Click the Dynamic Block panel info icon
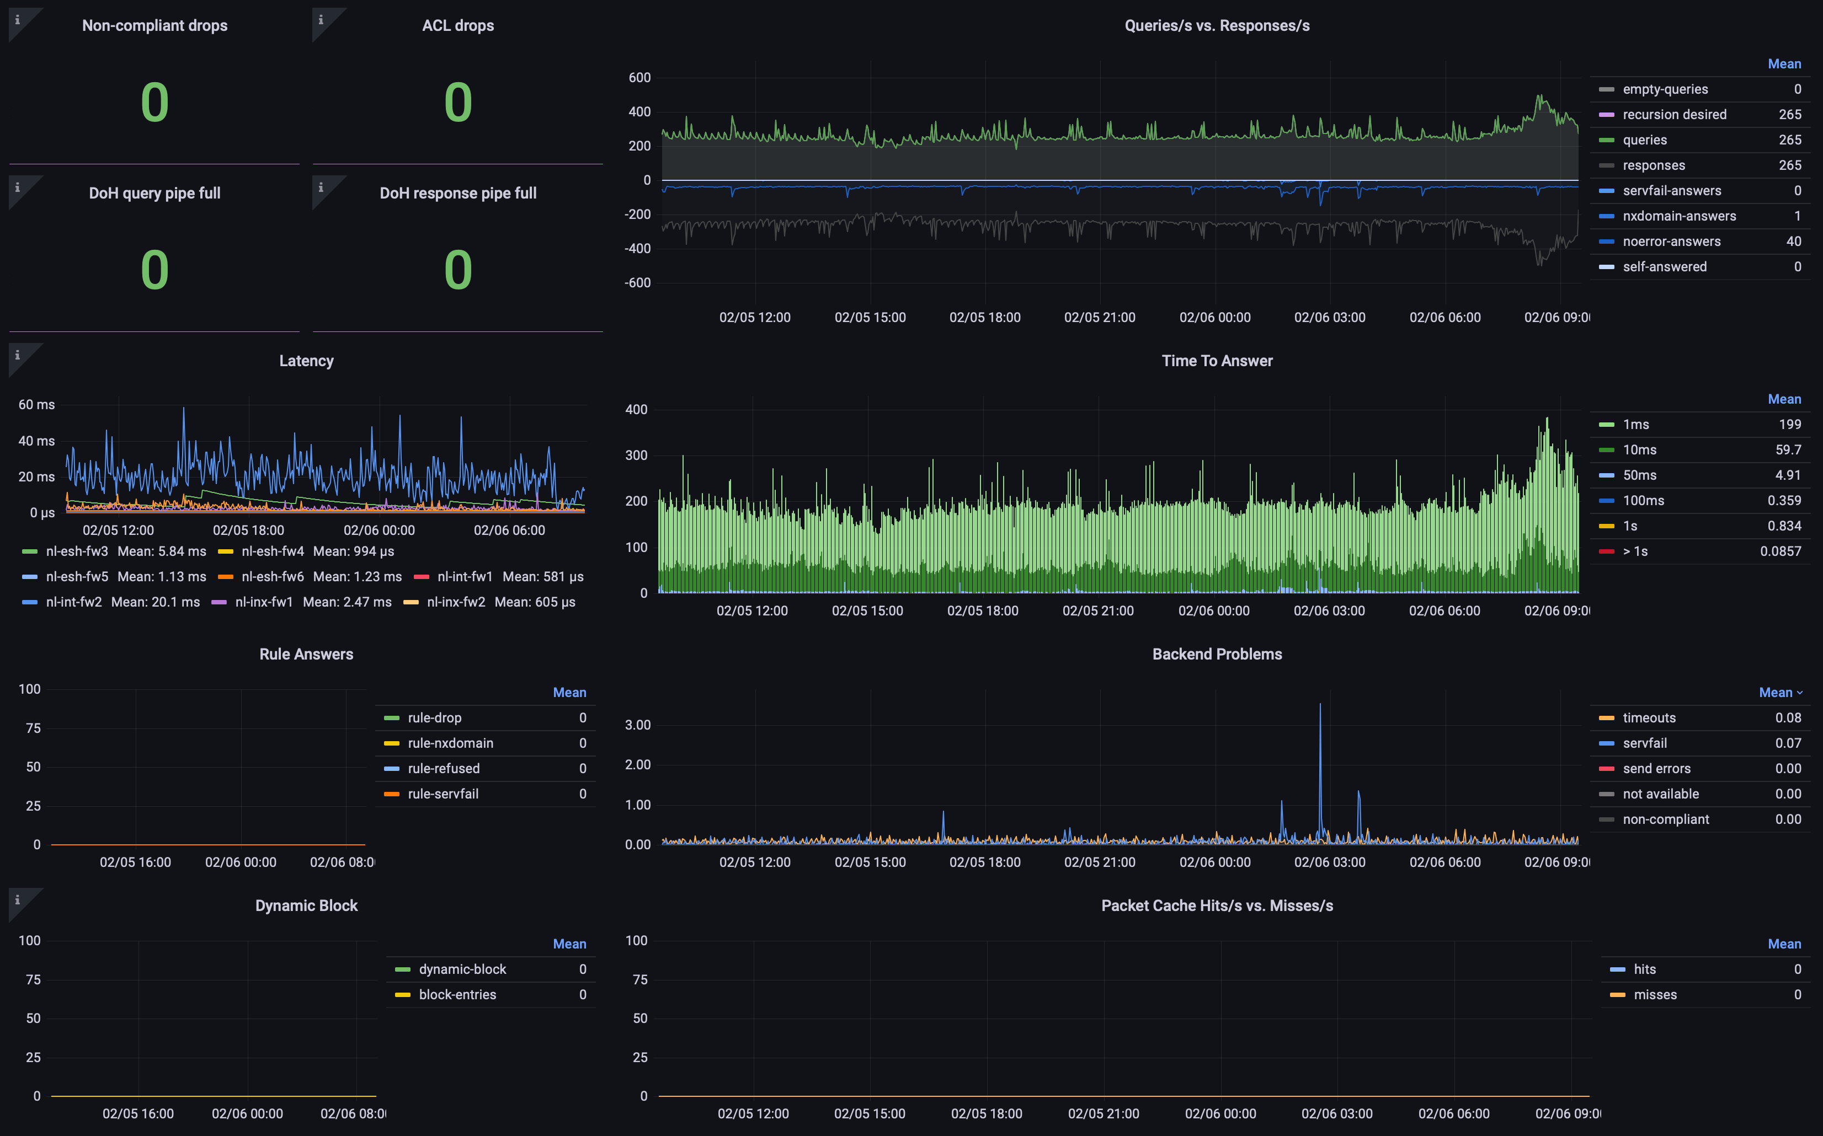The height and width of the screenshot is (1136, 1823). click(18, 900)
